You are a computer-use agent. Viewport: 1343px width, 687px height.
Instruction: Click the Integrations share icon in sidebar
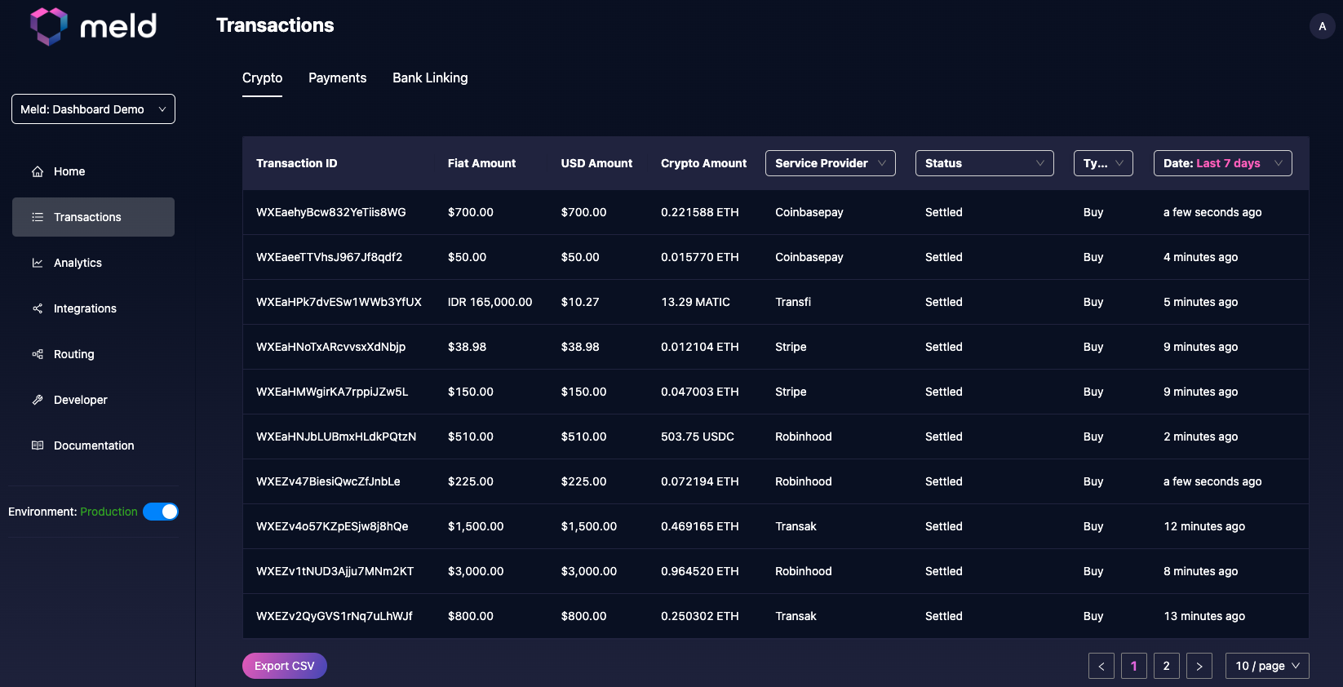coord(38,308)
